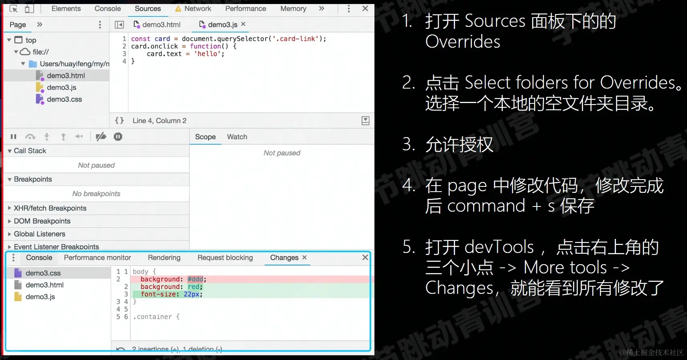Toggle the device toolbar icon

[x=29, y=8]
